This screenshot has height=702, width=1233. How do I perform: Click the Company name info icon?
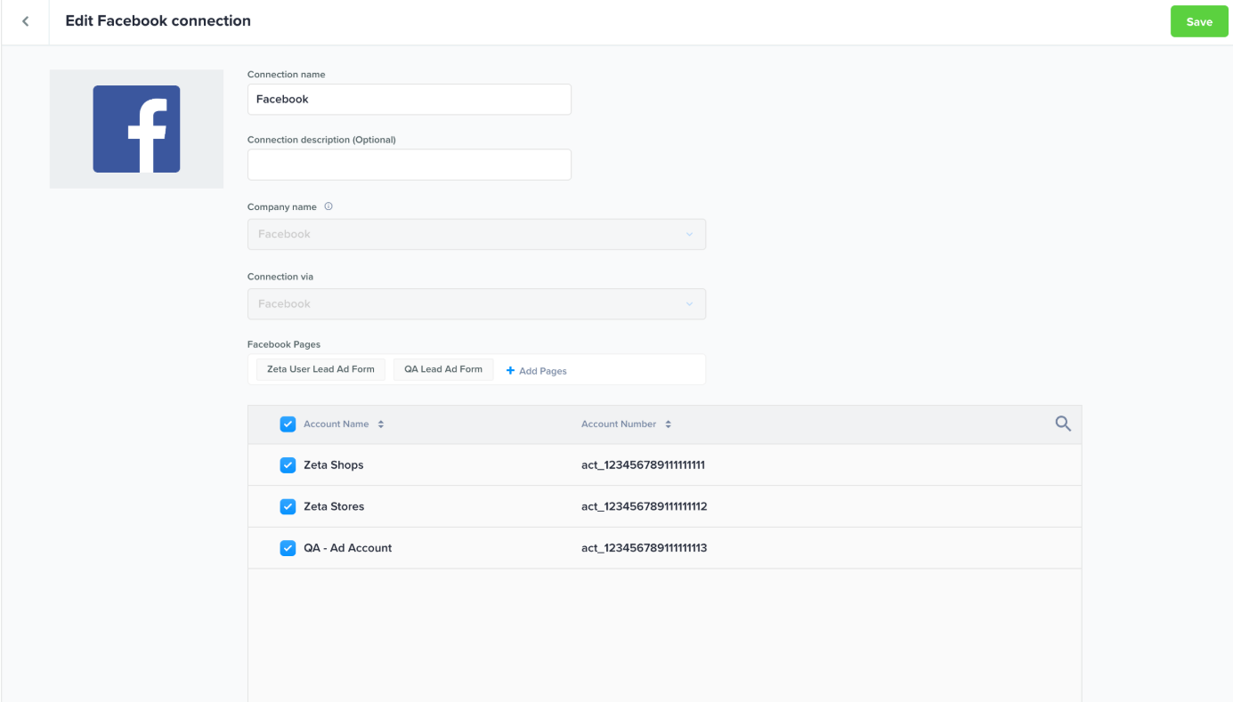329,206
